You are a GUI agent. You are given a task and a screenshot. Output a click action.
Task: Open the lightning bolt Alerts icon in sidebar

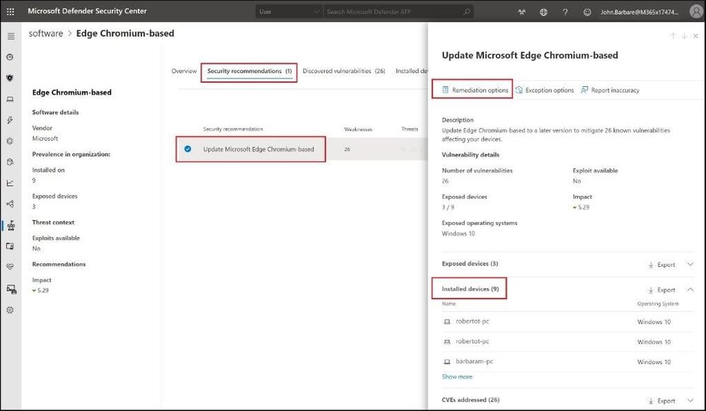pyautogui.click(x=11, y=120)
